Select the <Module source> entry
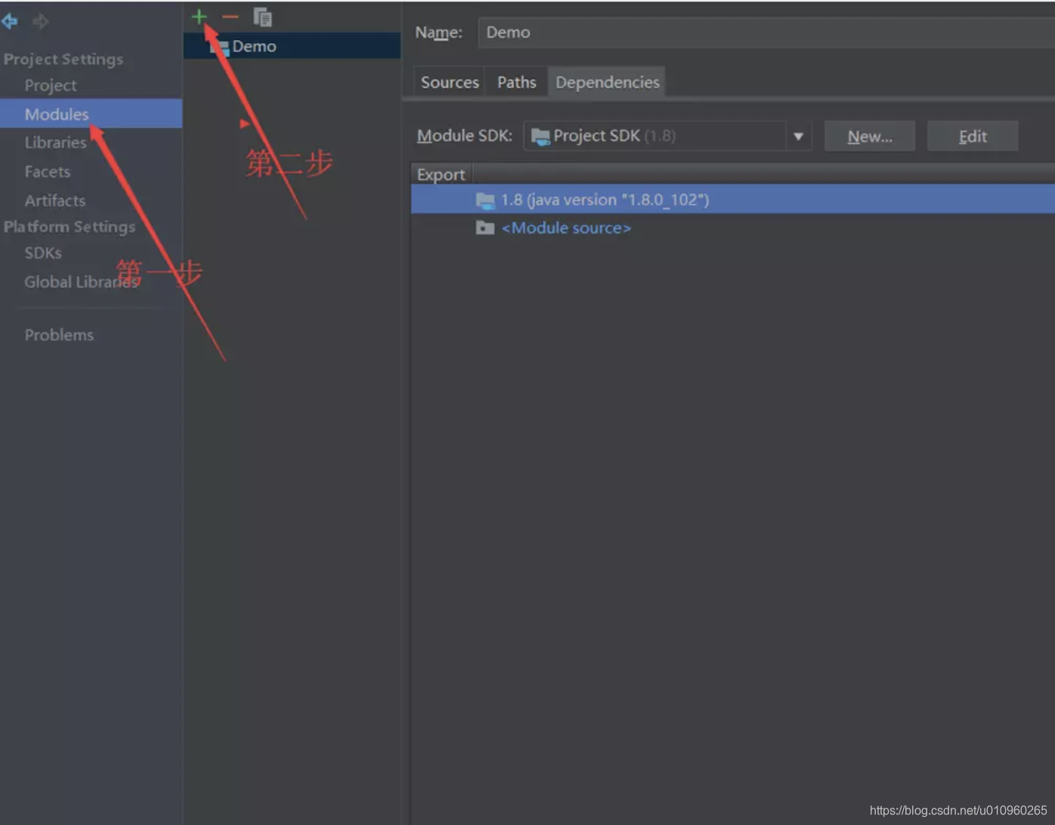The width and height of the screenshot is (1055, 825). pyautogui.click(x=566, y=228)
